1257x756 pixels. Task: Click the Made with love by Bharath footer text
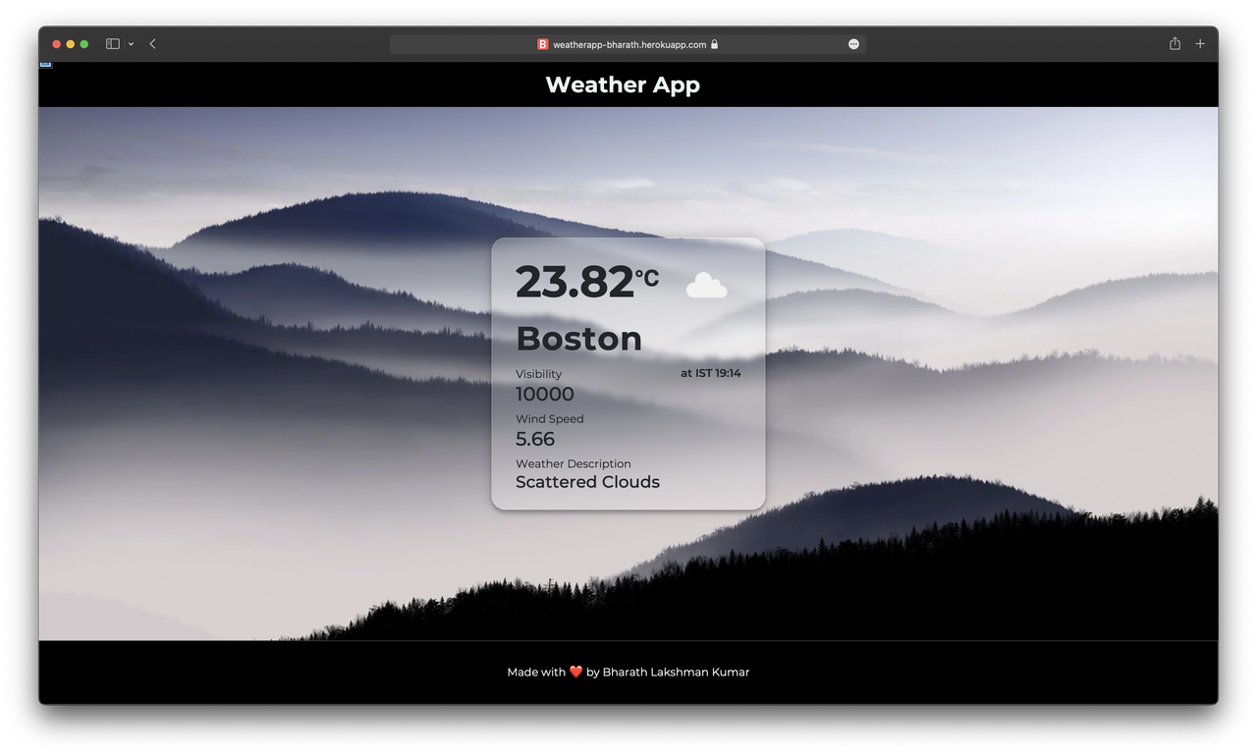[628, 672]
